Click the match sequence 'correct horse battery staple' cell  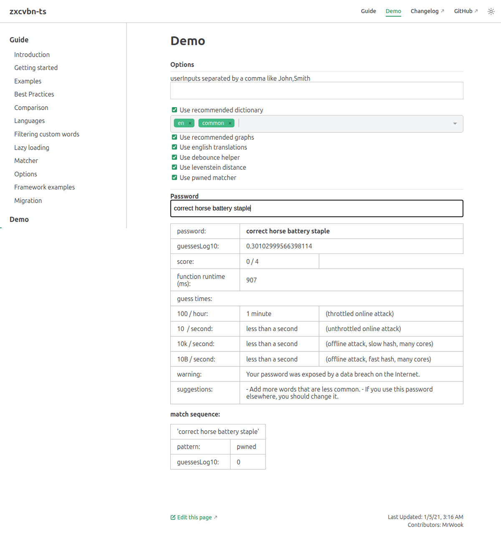tap(218, 432)
